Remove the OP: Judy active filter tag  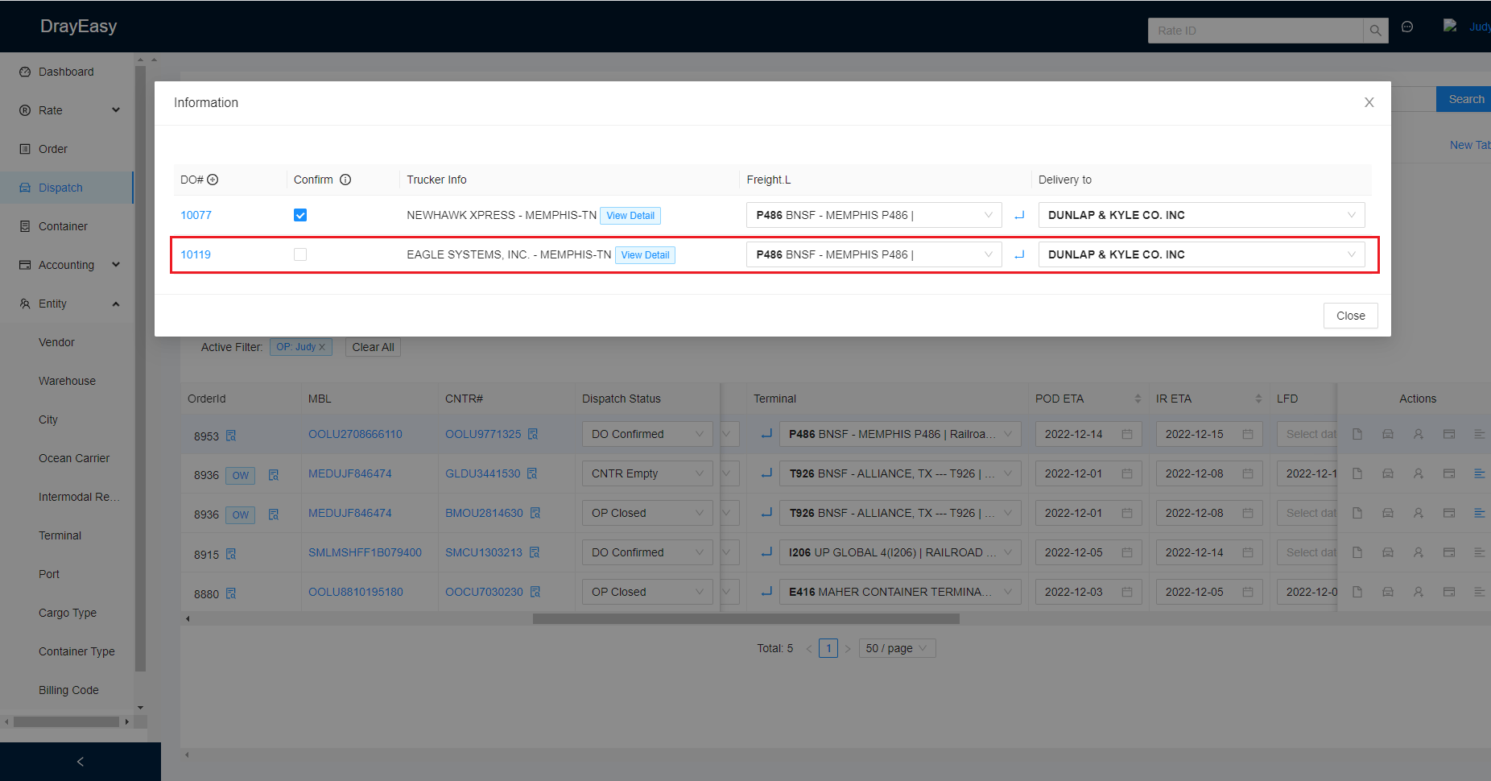[x=322, y=347]
